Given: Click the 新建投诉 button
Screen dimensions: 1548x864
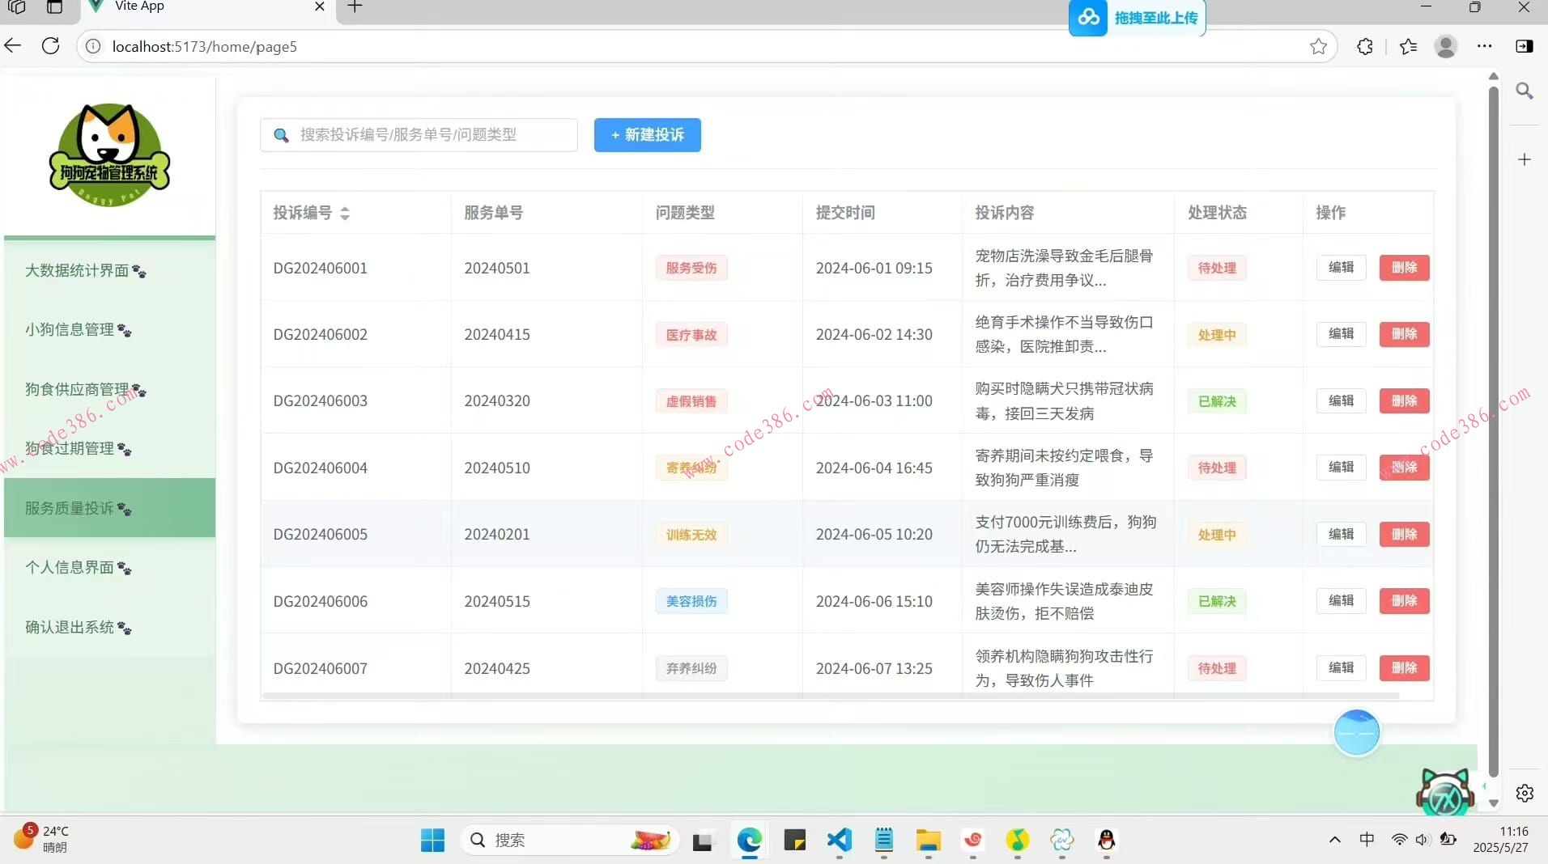Looking at the screenshot, I should tap(647, 135).
